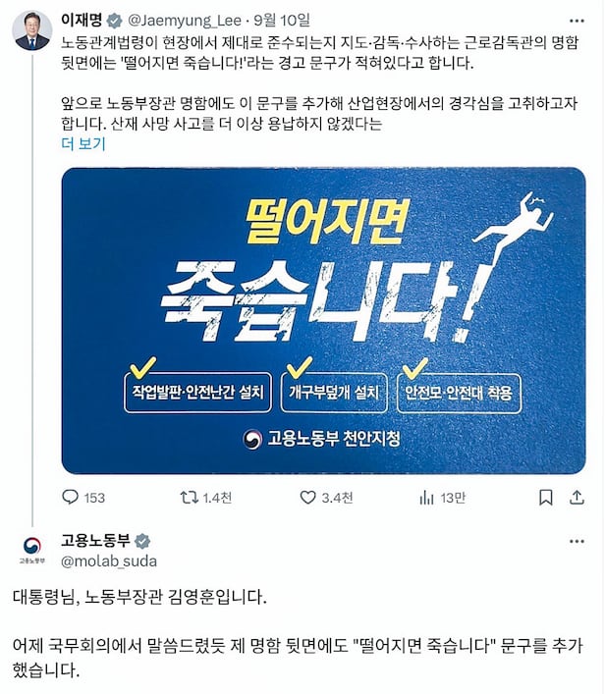Screen dimensions: 605x694
Task: Open more options on 고용노동부's reply
Action: tap(577, 541)
